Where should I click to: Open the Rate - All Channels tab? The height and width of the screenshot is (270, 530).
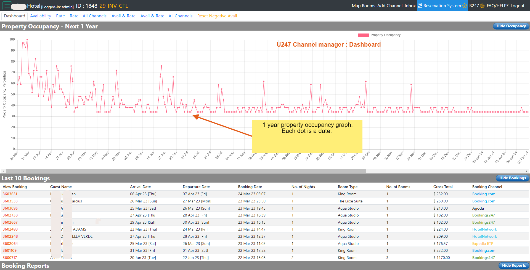coord(88,16)
